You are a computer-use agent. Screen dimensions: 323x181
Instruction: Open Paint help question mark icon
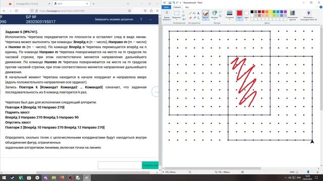coord(321,7)
